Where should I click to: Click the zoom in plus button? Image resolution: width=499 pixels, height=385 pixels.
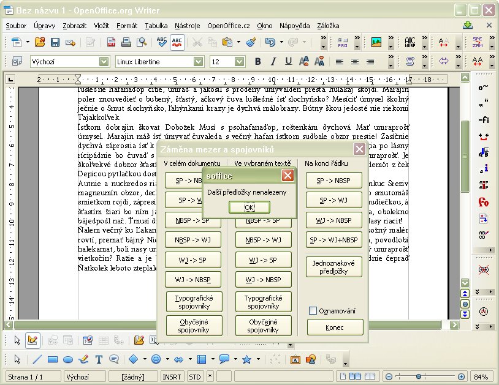point(461,377)
